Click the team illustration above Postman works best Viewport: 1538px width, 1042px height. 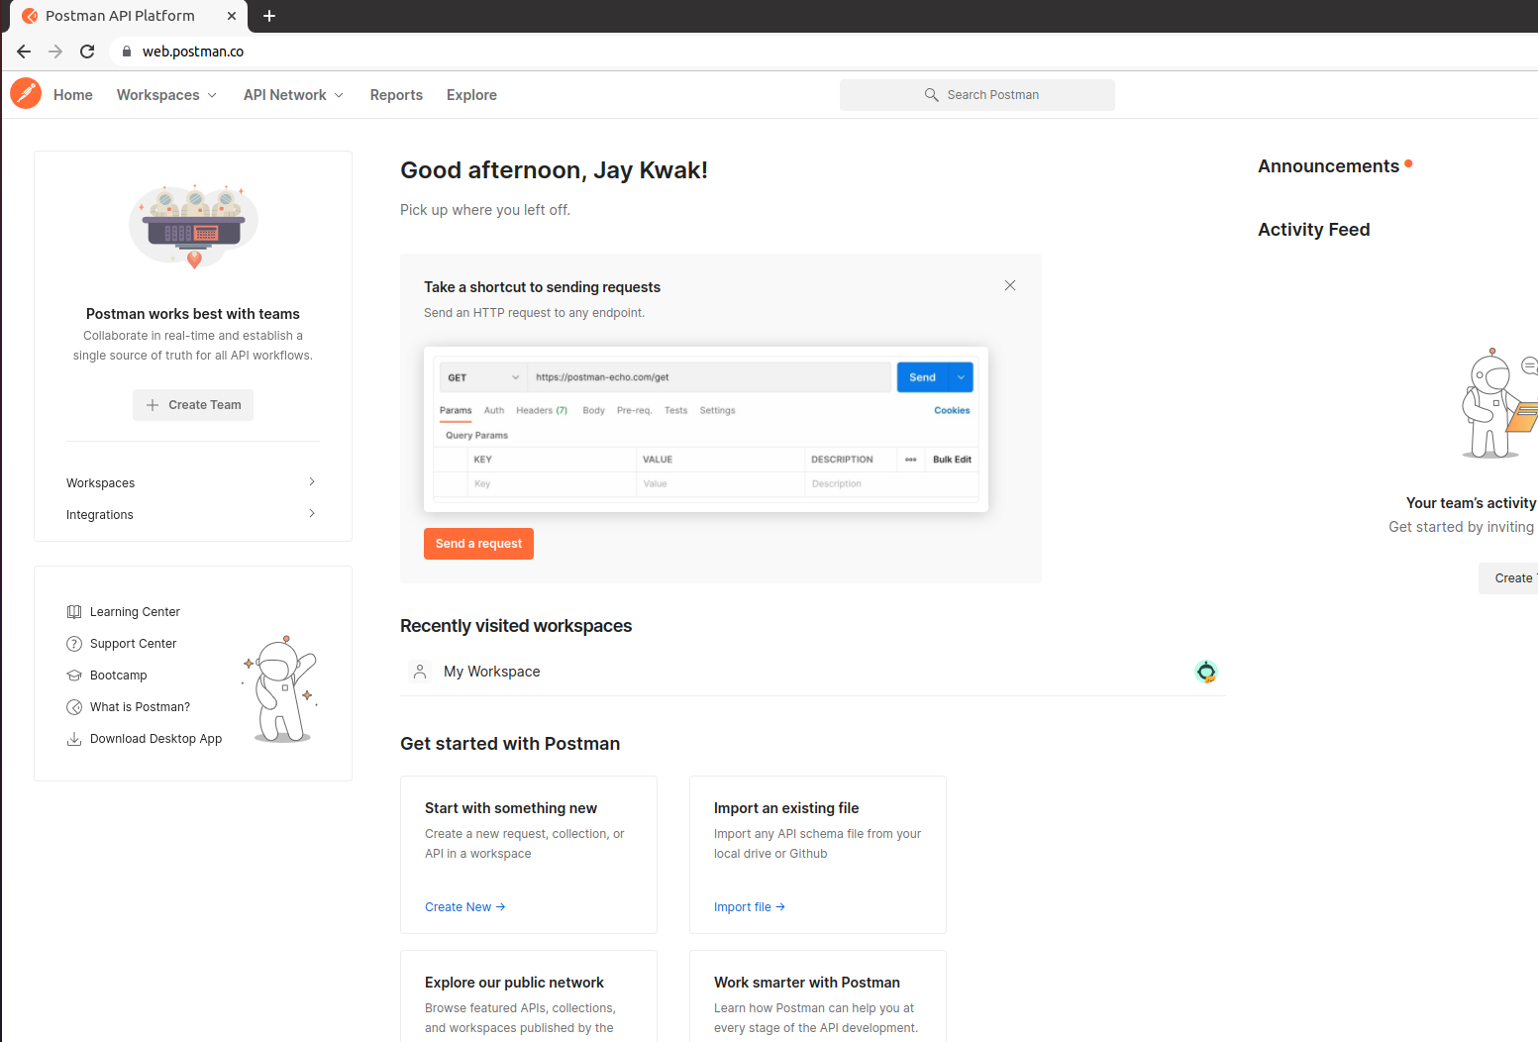[x=193, y=227]
